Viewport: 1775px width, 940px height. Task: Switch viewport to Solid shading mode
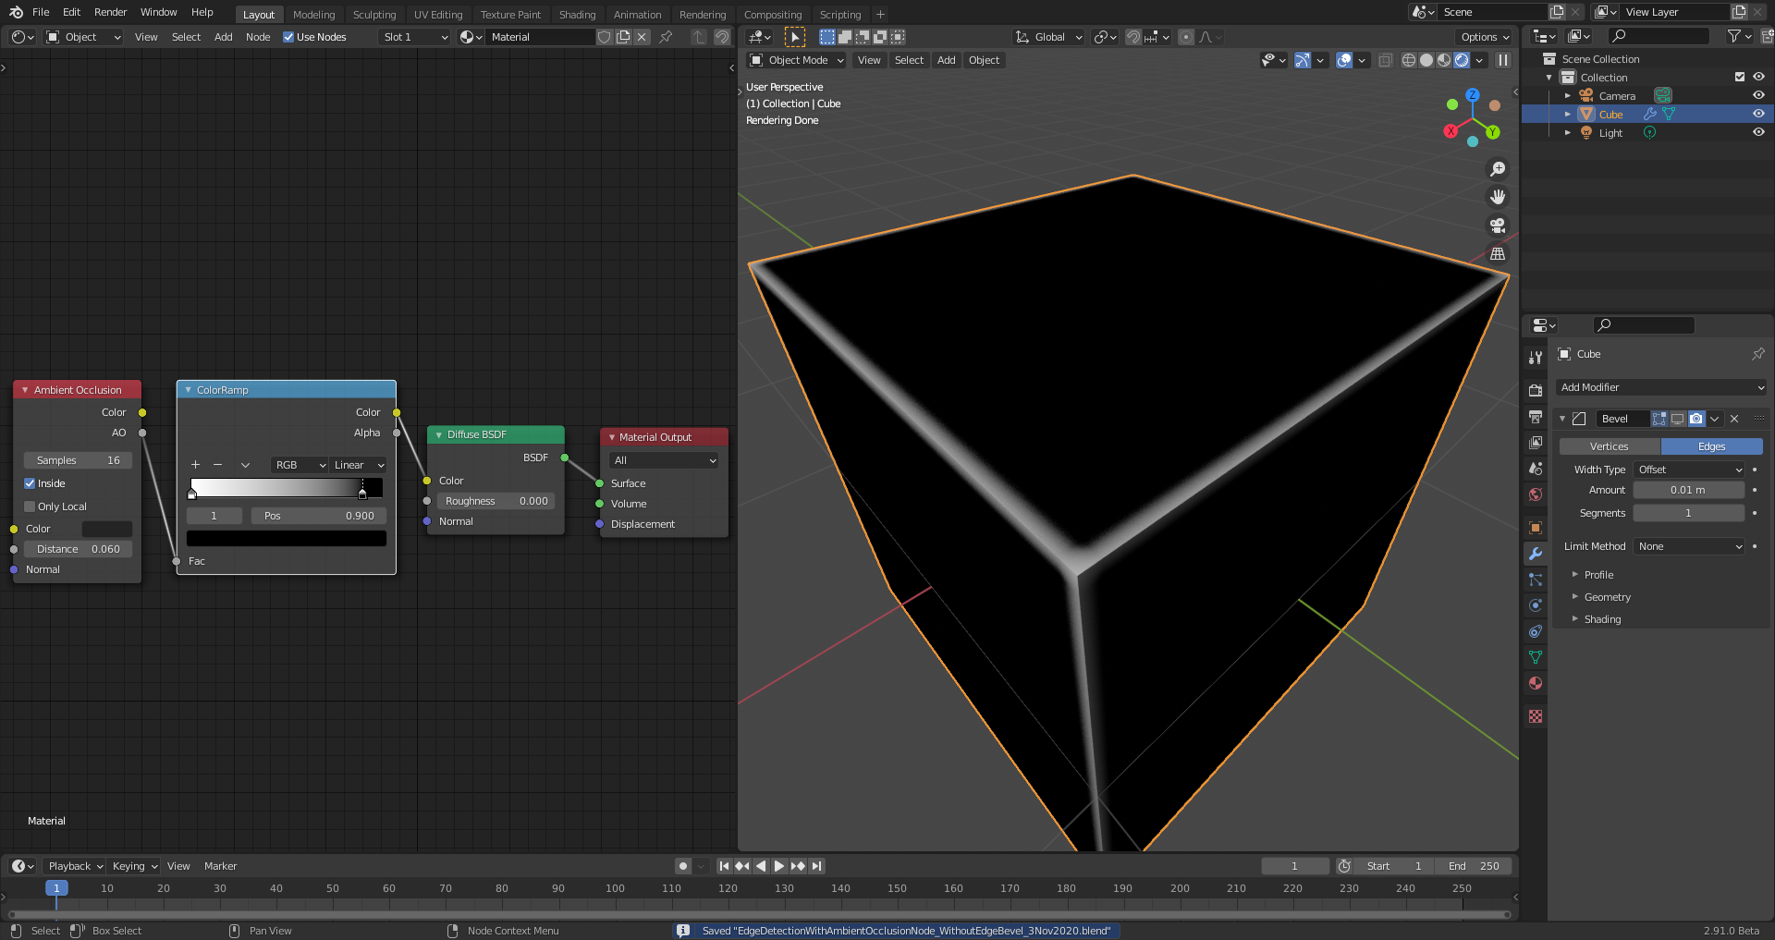tap(1426, 60)
